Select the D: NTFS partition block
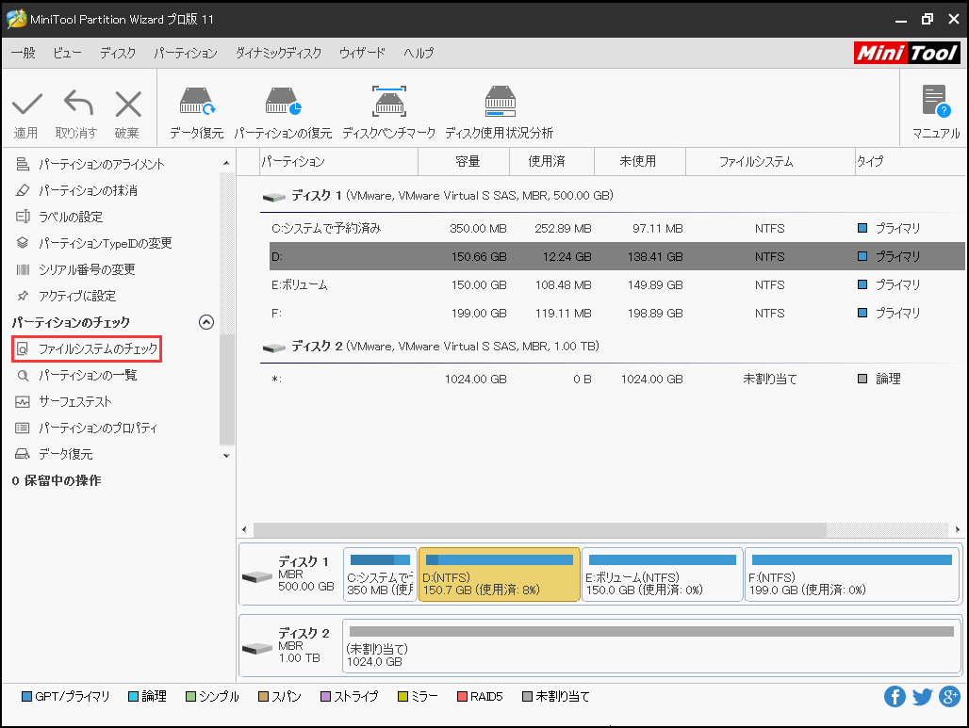Screen dimensions: 969x728 [x=499, y=574]
